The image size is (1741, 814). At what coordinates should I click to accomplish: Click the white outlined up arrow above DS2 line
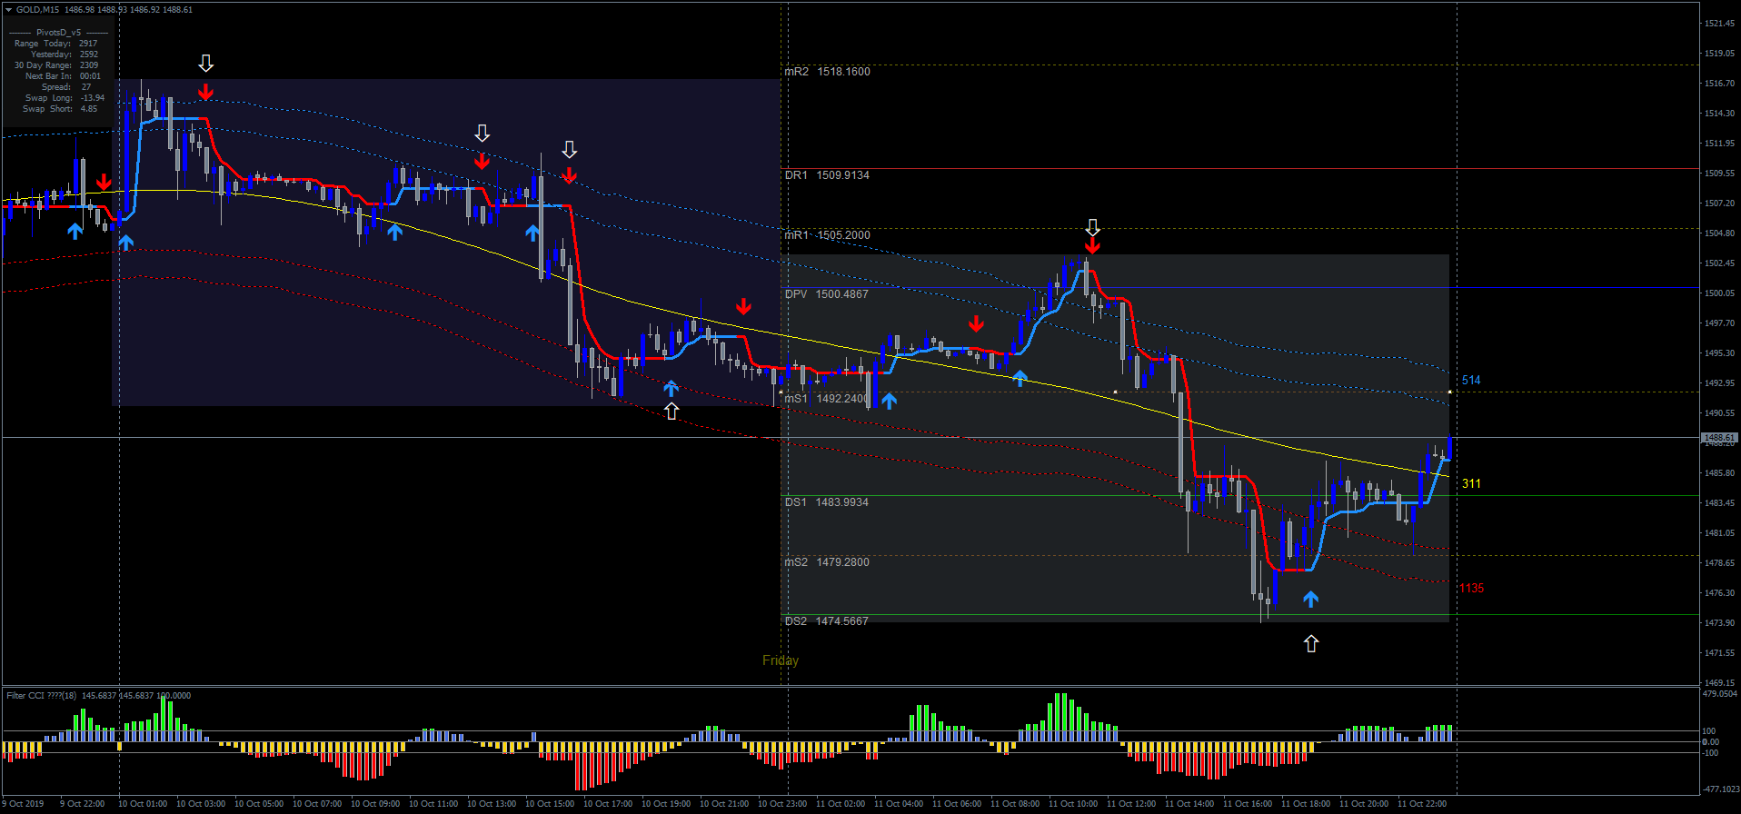(x=1310, y=643)
